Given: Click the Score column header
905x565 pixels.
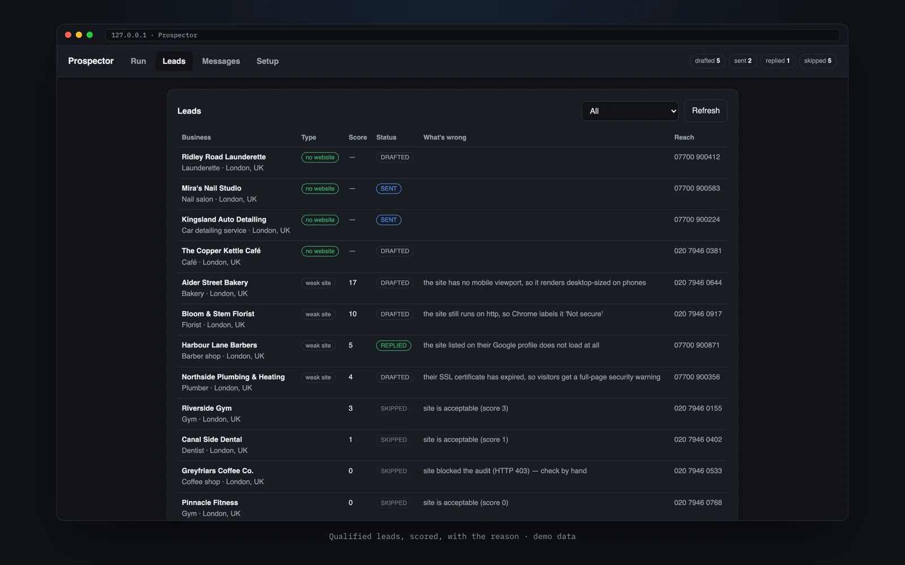Looking at the screenshot, I should 357,137.
